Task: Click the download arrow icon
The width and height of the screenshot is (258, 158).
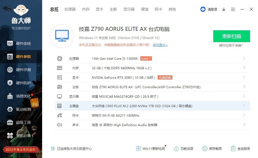Action: click(x=224, y=9)
